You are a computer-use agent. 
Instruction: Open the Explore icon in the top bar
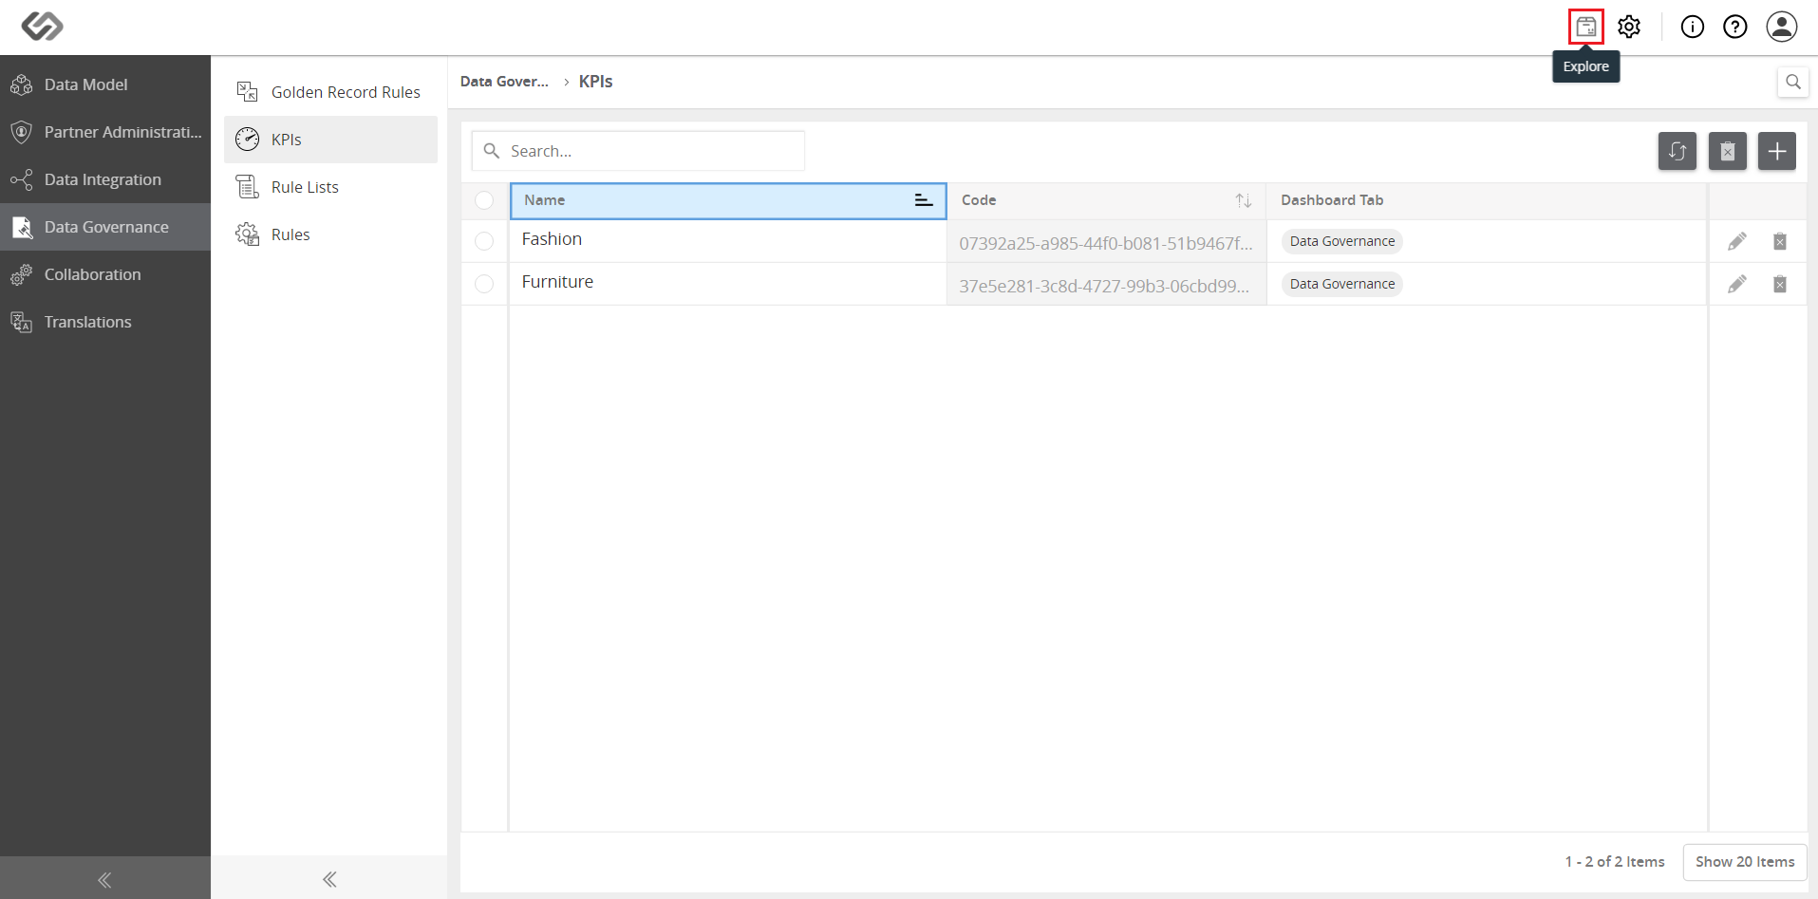[x=1585, y=27]
